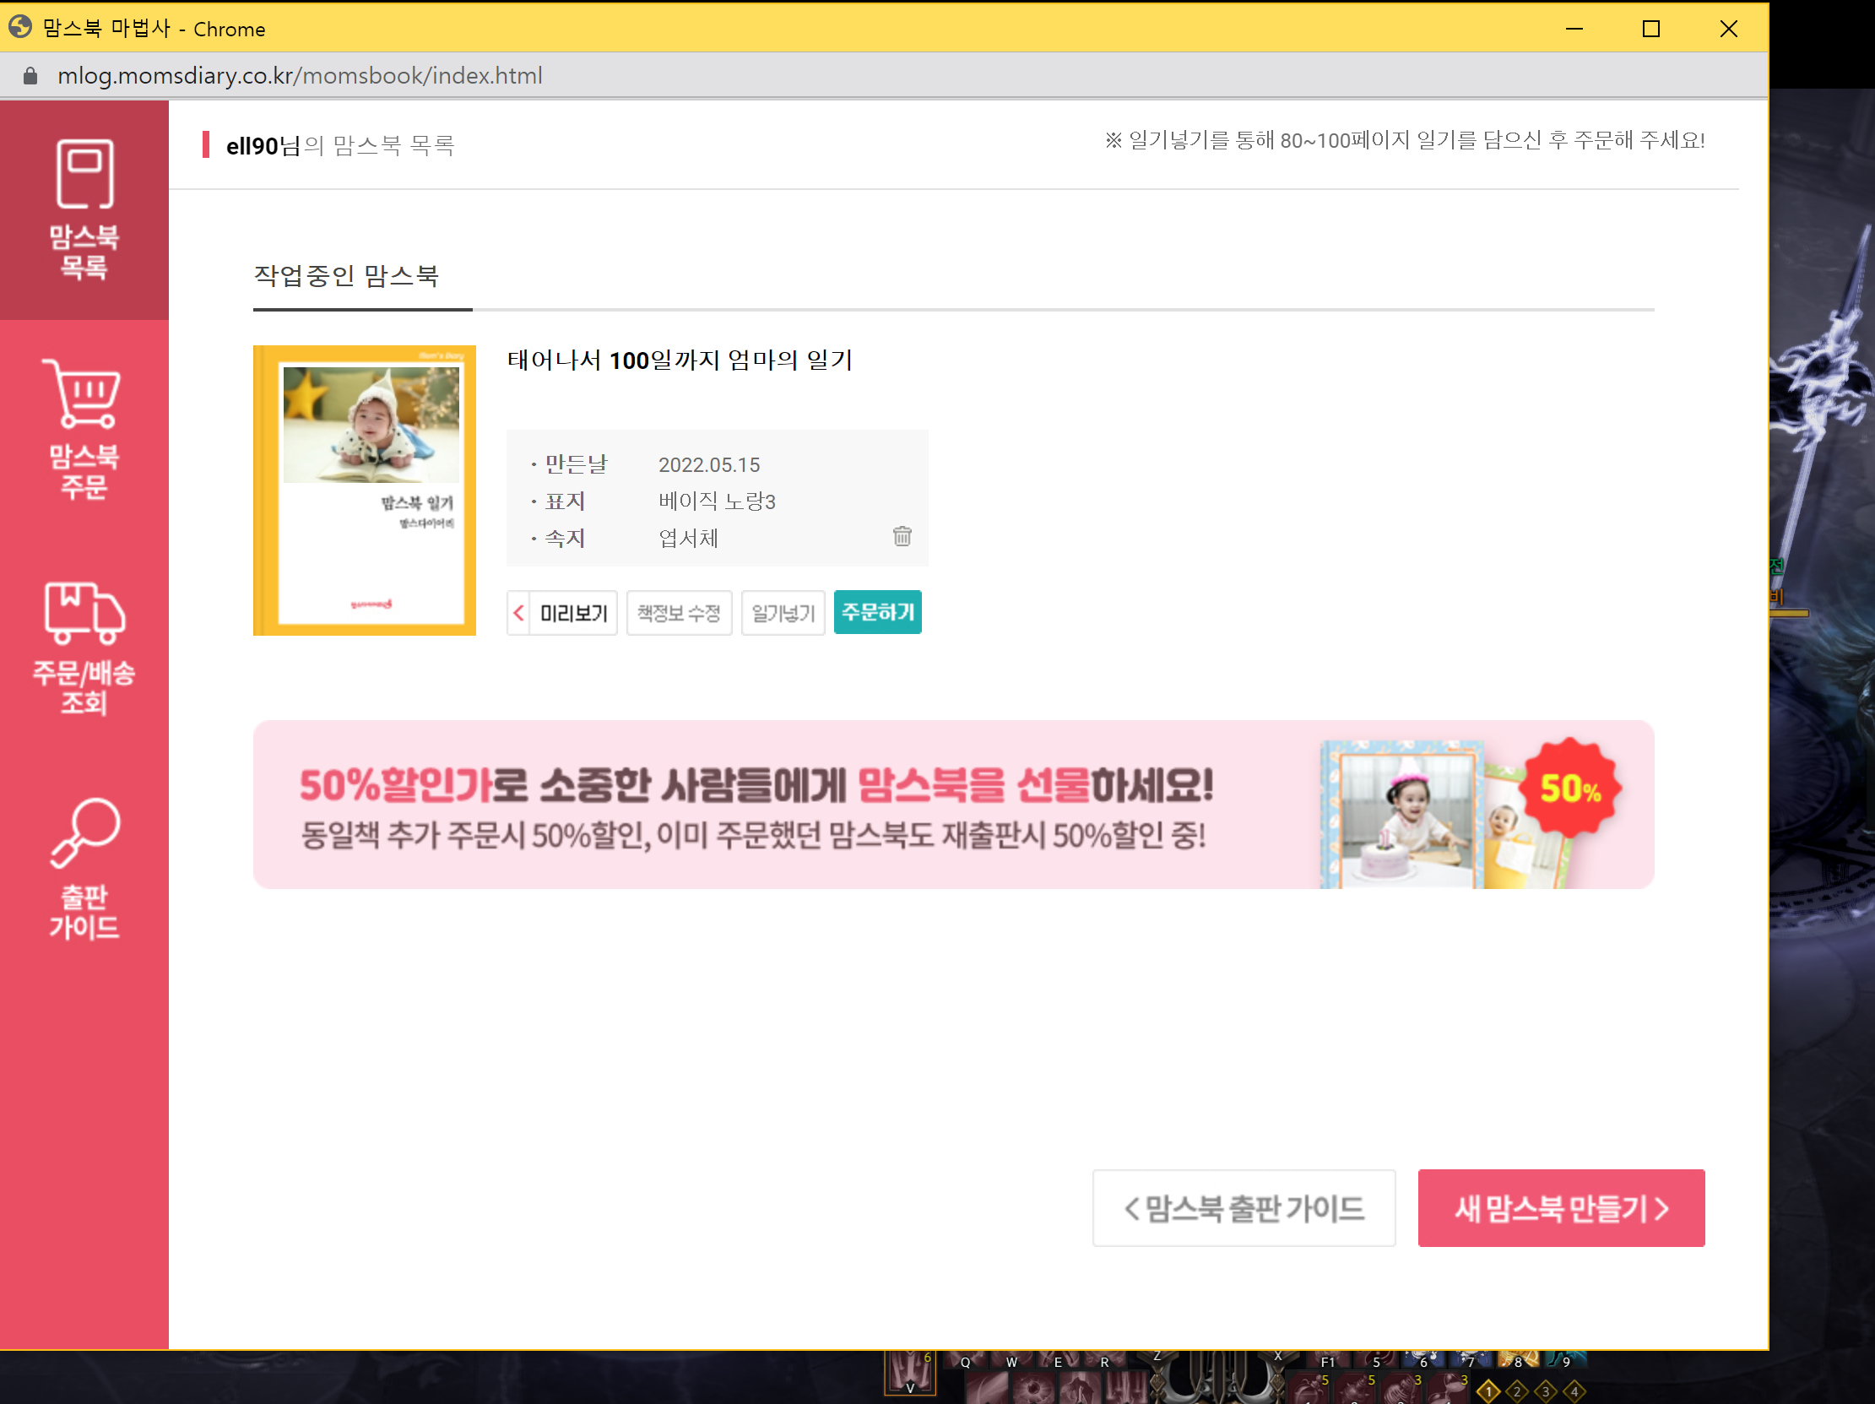
Task: Maximize the Chrome window
Action: tap(1650, 29)
